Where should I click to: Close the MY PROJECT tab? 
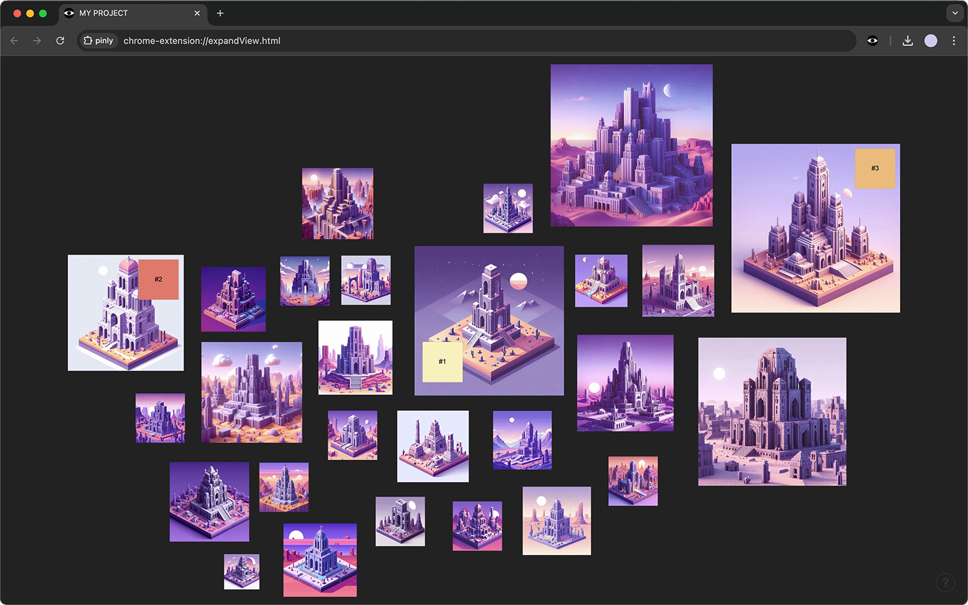[197, 13]
